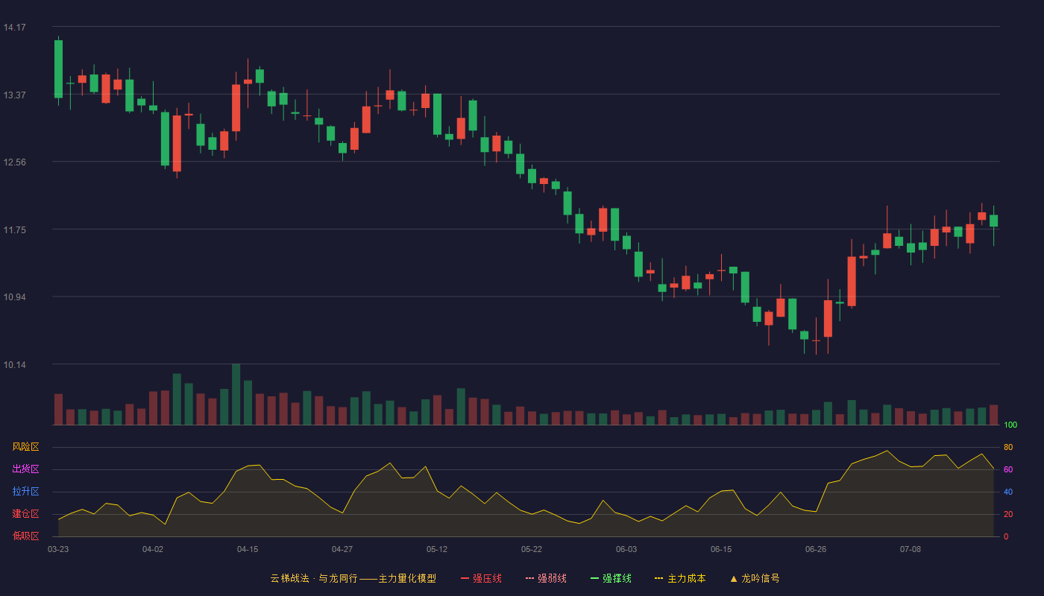Toggle the 强压线 legend entry
The width and height of the screenshot is (1044, 596).
point(481,578)
